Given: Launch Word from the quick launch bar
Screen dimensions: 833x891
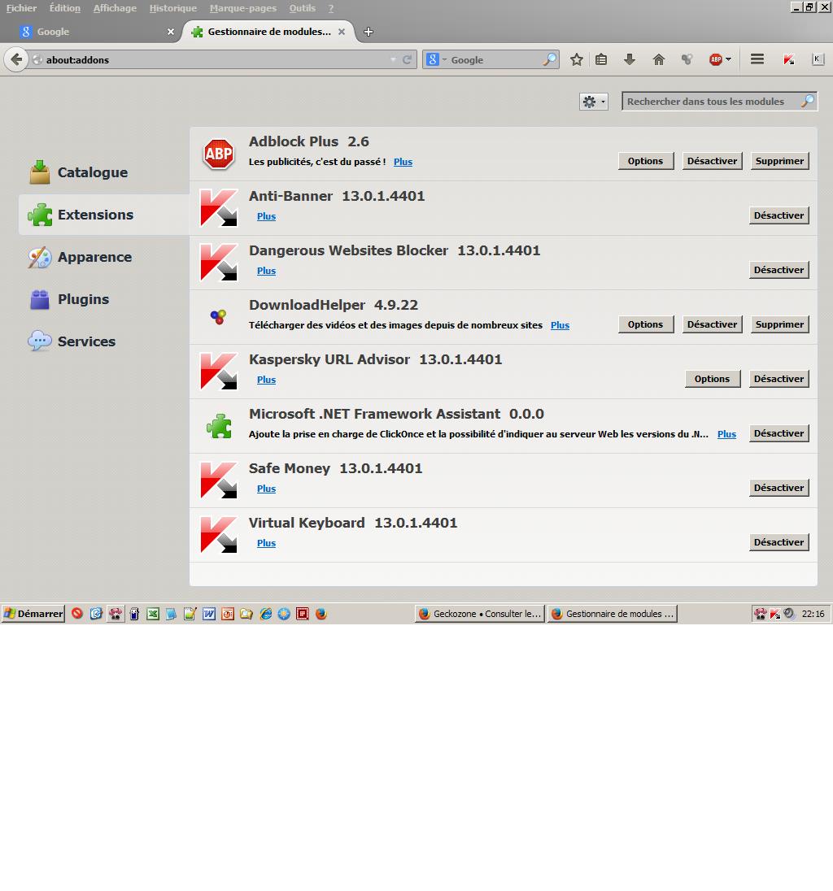Looking at the screenshot, I should point(209,614).
